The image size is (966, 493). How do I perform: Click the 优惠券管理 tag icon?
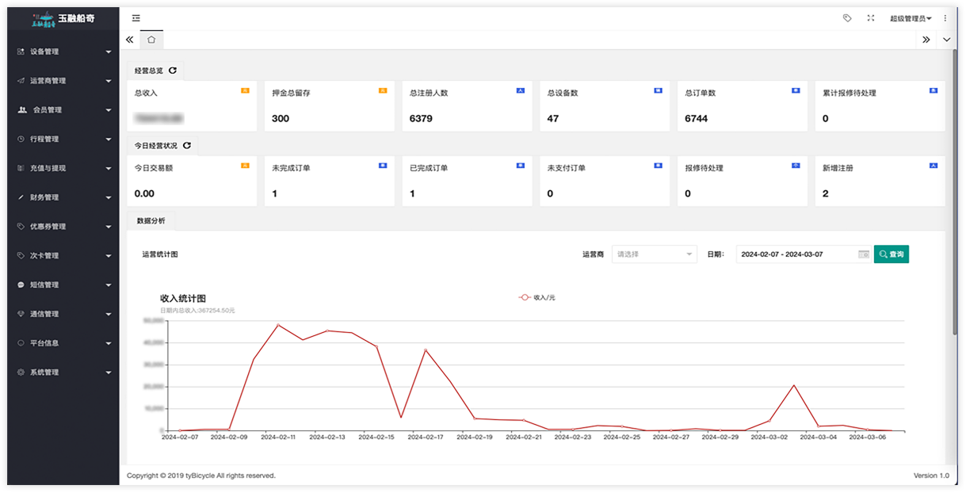click(21, 227)
